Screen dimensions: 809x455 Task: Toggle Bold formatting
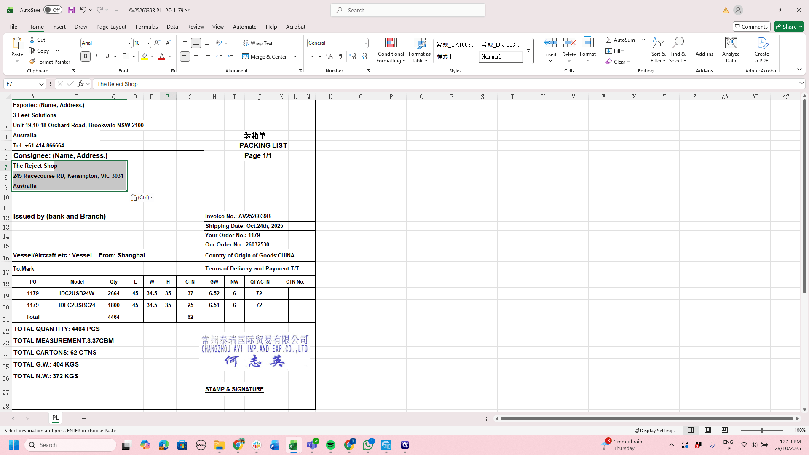(86, 56)
